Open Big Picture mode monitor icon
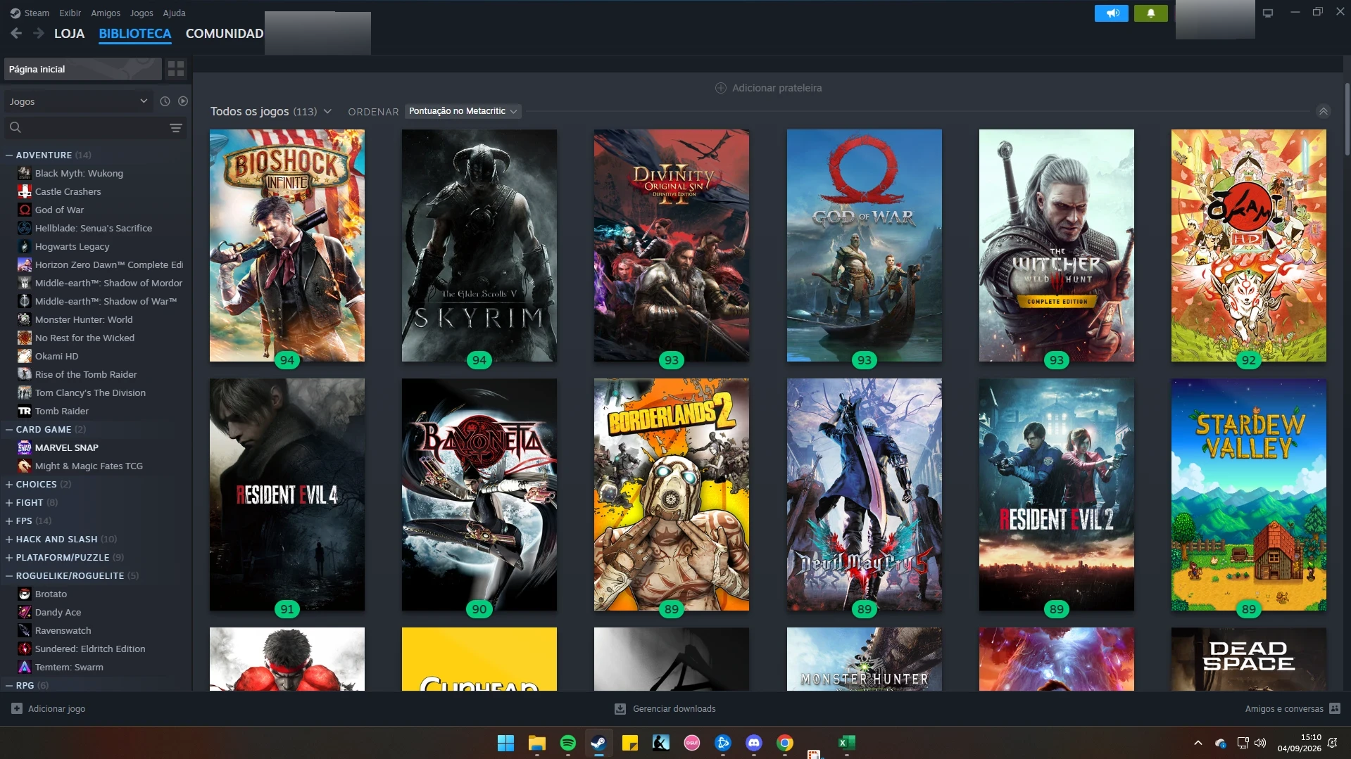The height and width of the screenshot is (759, 1351). pos(1268,13)
